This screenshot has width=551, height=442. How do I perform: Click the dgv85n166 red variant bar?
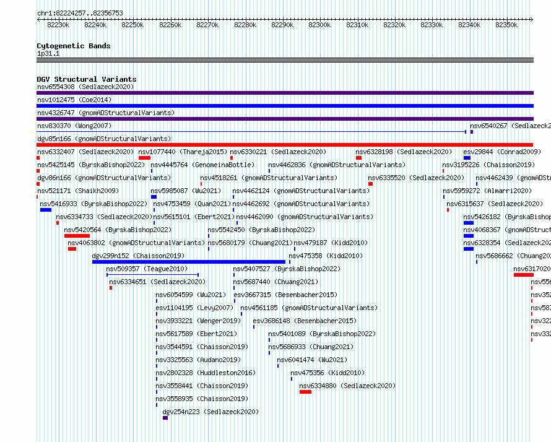point(285,145)
